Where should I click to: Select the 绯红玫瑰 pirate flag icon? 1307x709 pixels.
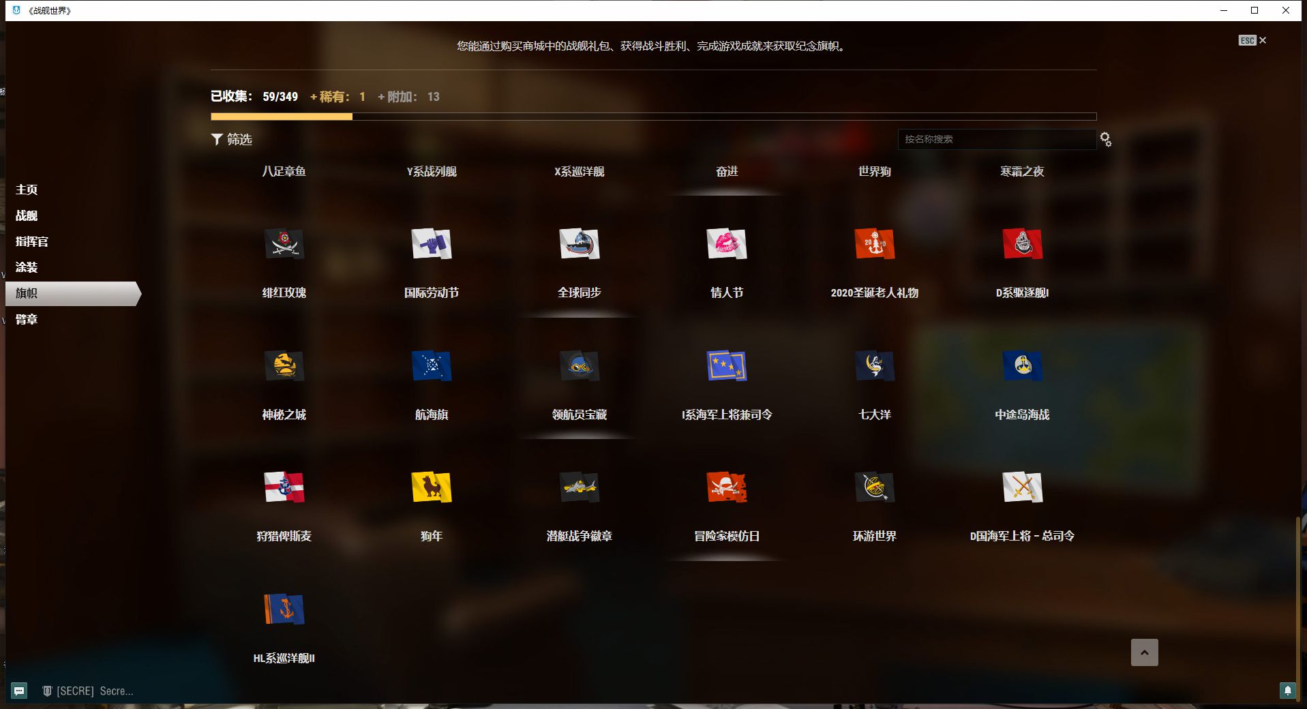point(284,244)
